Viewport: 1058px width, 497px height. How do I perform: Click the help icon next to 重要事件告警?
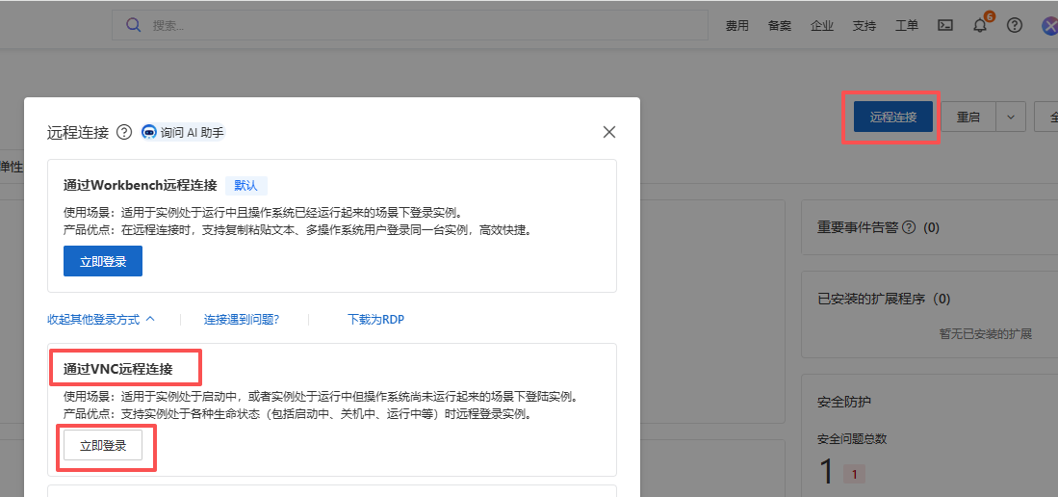(x=909, y=227)
